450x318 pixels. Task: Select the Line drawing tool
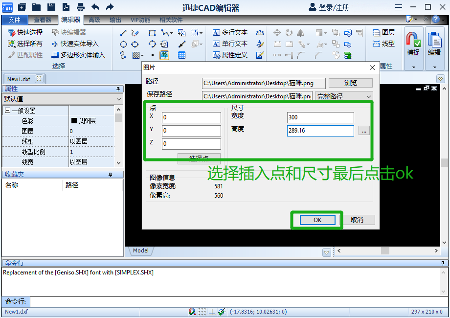click(123, 33)
